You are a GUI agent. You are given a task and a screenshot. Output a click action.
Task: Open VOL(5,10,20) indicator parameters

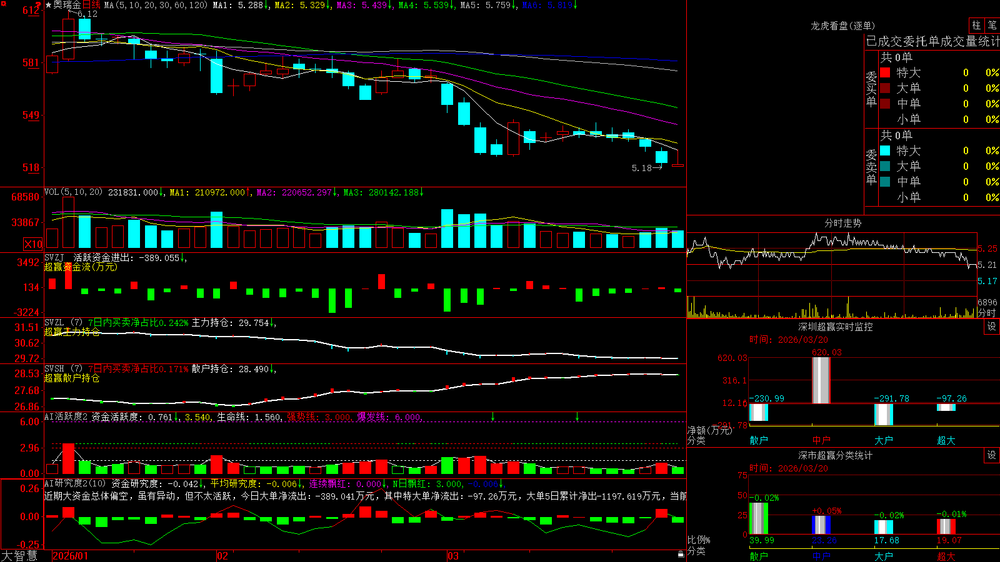(x=73, y=192)
